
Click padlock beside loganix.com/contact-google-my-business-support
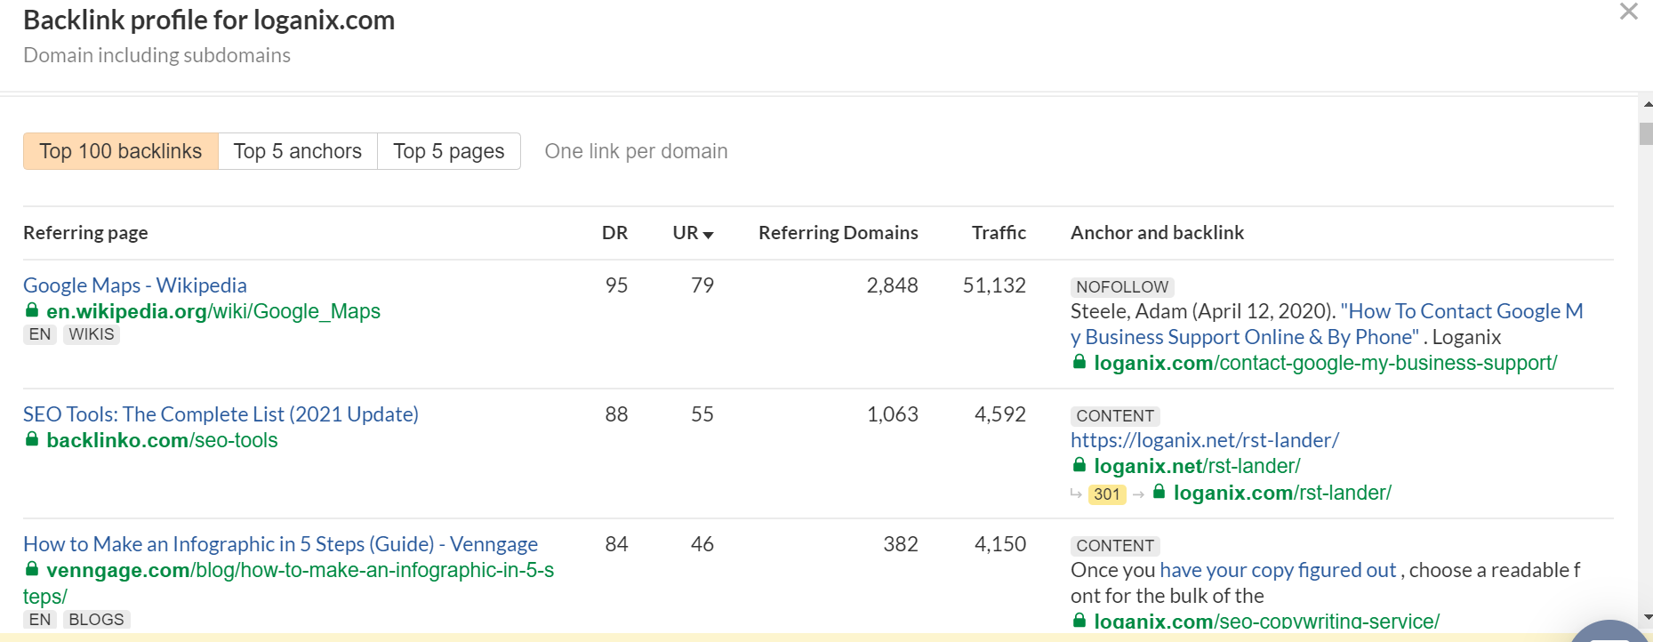[x=1079, y=362]
